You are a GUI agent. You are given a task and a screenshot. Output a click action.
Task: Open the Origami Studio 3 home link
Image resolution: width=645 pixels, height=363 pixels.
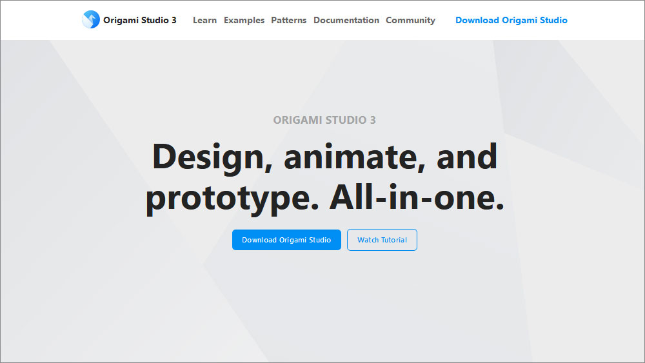point(139,20)
